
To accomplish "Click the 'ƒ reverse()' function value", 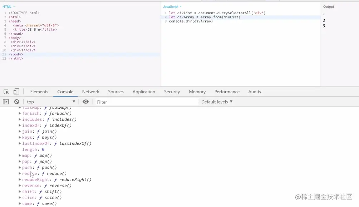I will (x=58, y=186).
